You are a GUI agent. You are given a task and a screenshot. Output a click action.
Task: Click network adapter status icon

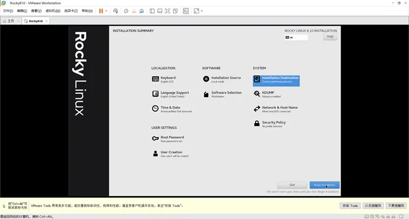pyautogui.click(x=377, y=217)
